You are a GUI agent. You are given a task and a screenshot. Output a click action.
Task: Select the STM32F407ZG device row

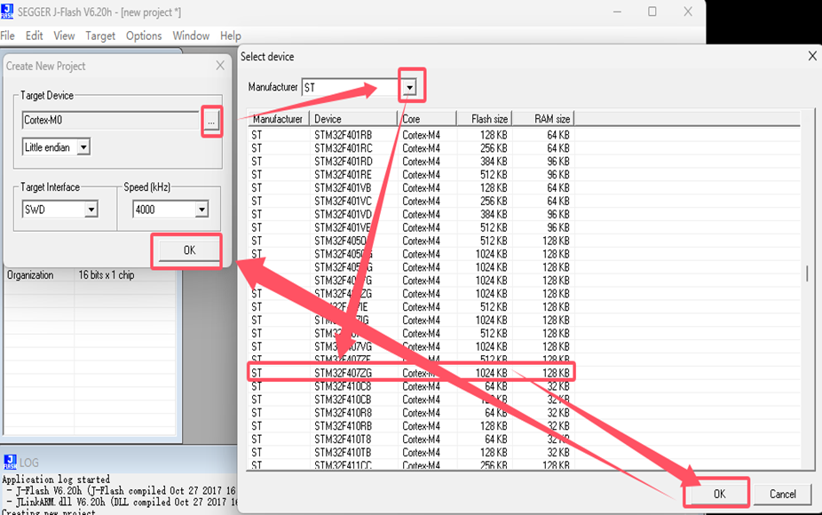[x=410, y=373]
